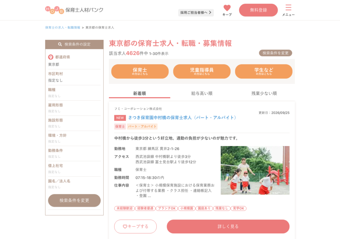Viewport: 340px width, 239px height.
Task: Select the 保育士の方はこちら orange button
Action: (140, 71)
